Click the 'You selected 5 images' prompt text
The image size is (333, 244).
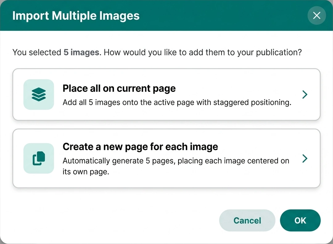tap(157, 52)
